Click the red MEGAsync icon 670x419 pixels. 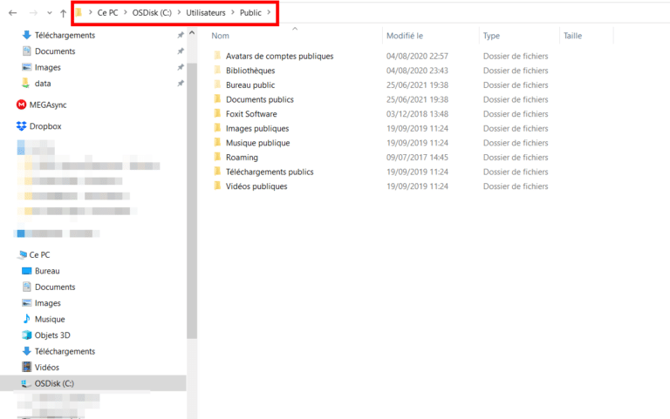21,105
